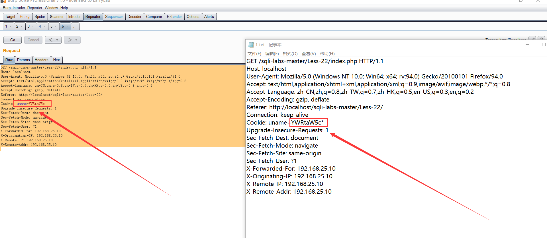Go forward in history with > arrow

[x=70, y=40]
